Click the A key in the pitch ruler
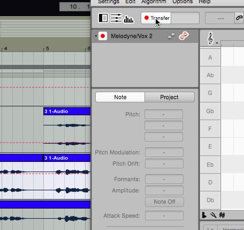The height and width of the screenshot is (230, 244). [210, 57]
